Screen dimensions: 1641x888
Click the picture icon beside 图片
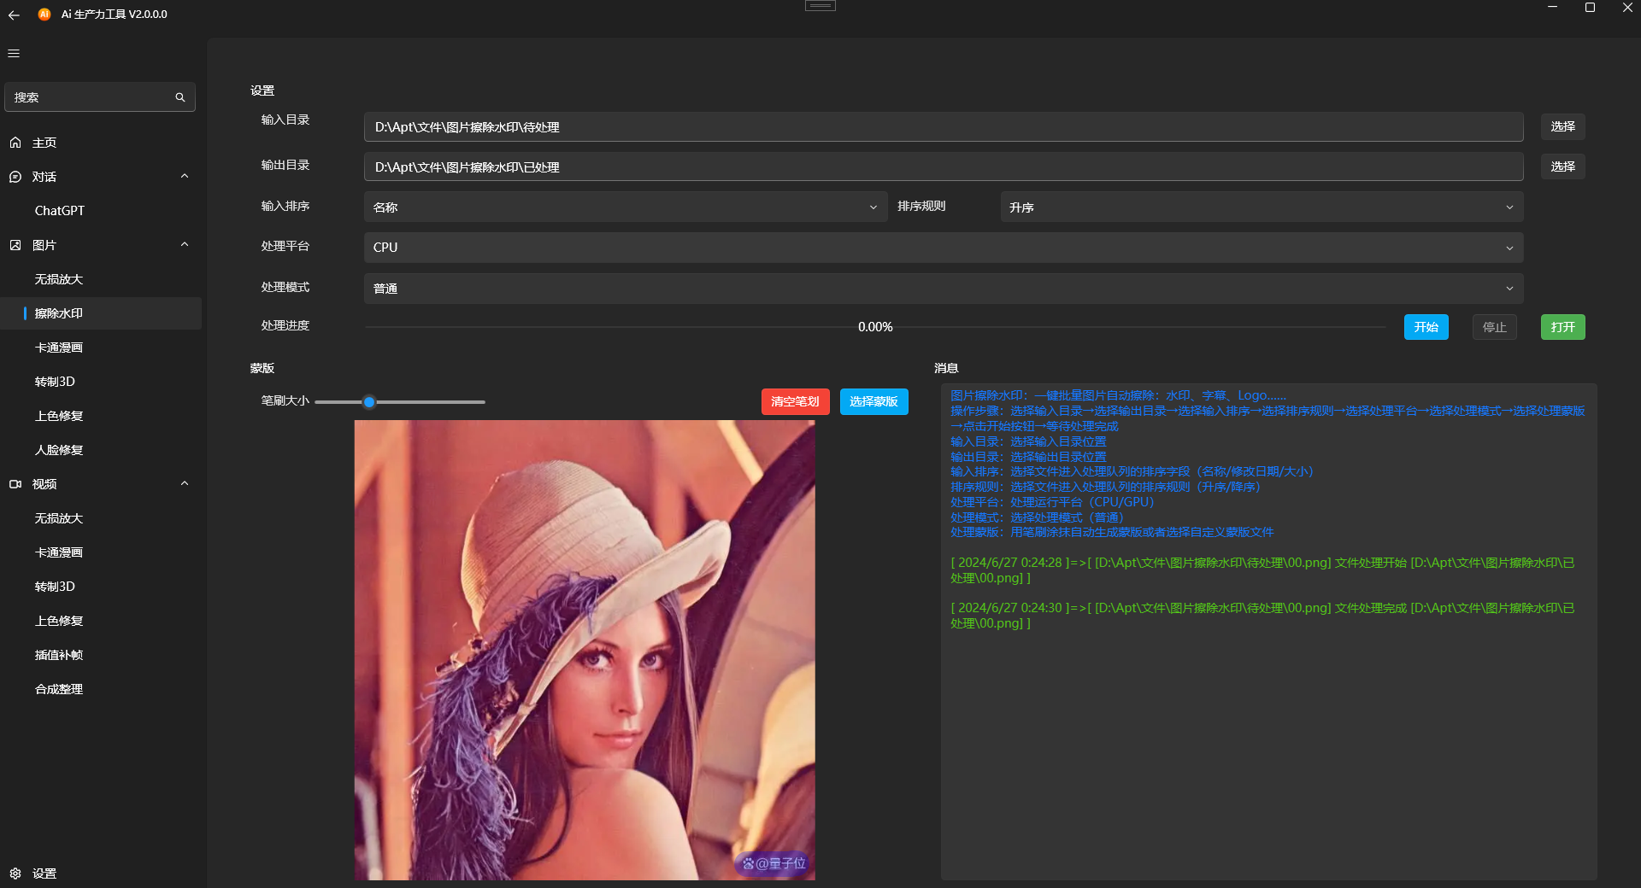(15, 245)
